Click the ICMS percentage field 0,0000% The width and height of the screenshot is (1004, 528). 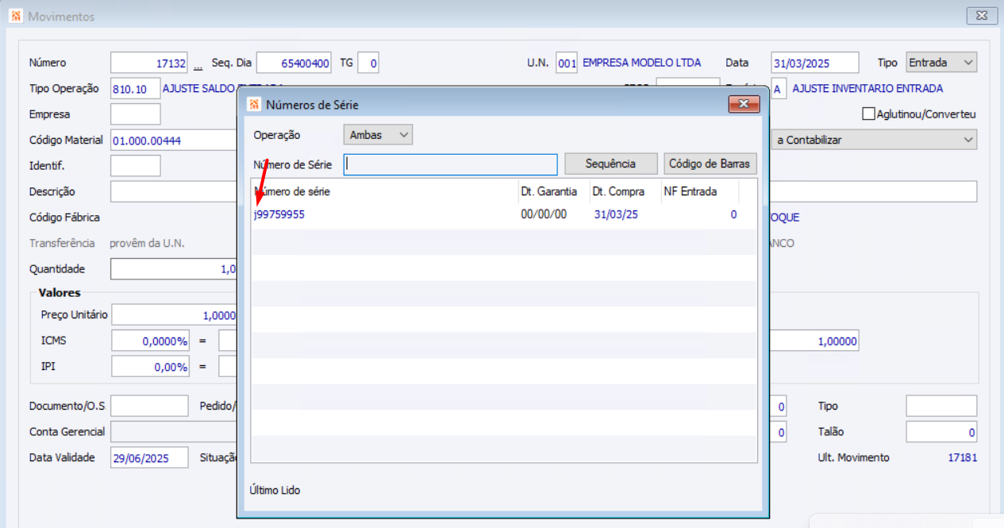click(x=150, y=341)
